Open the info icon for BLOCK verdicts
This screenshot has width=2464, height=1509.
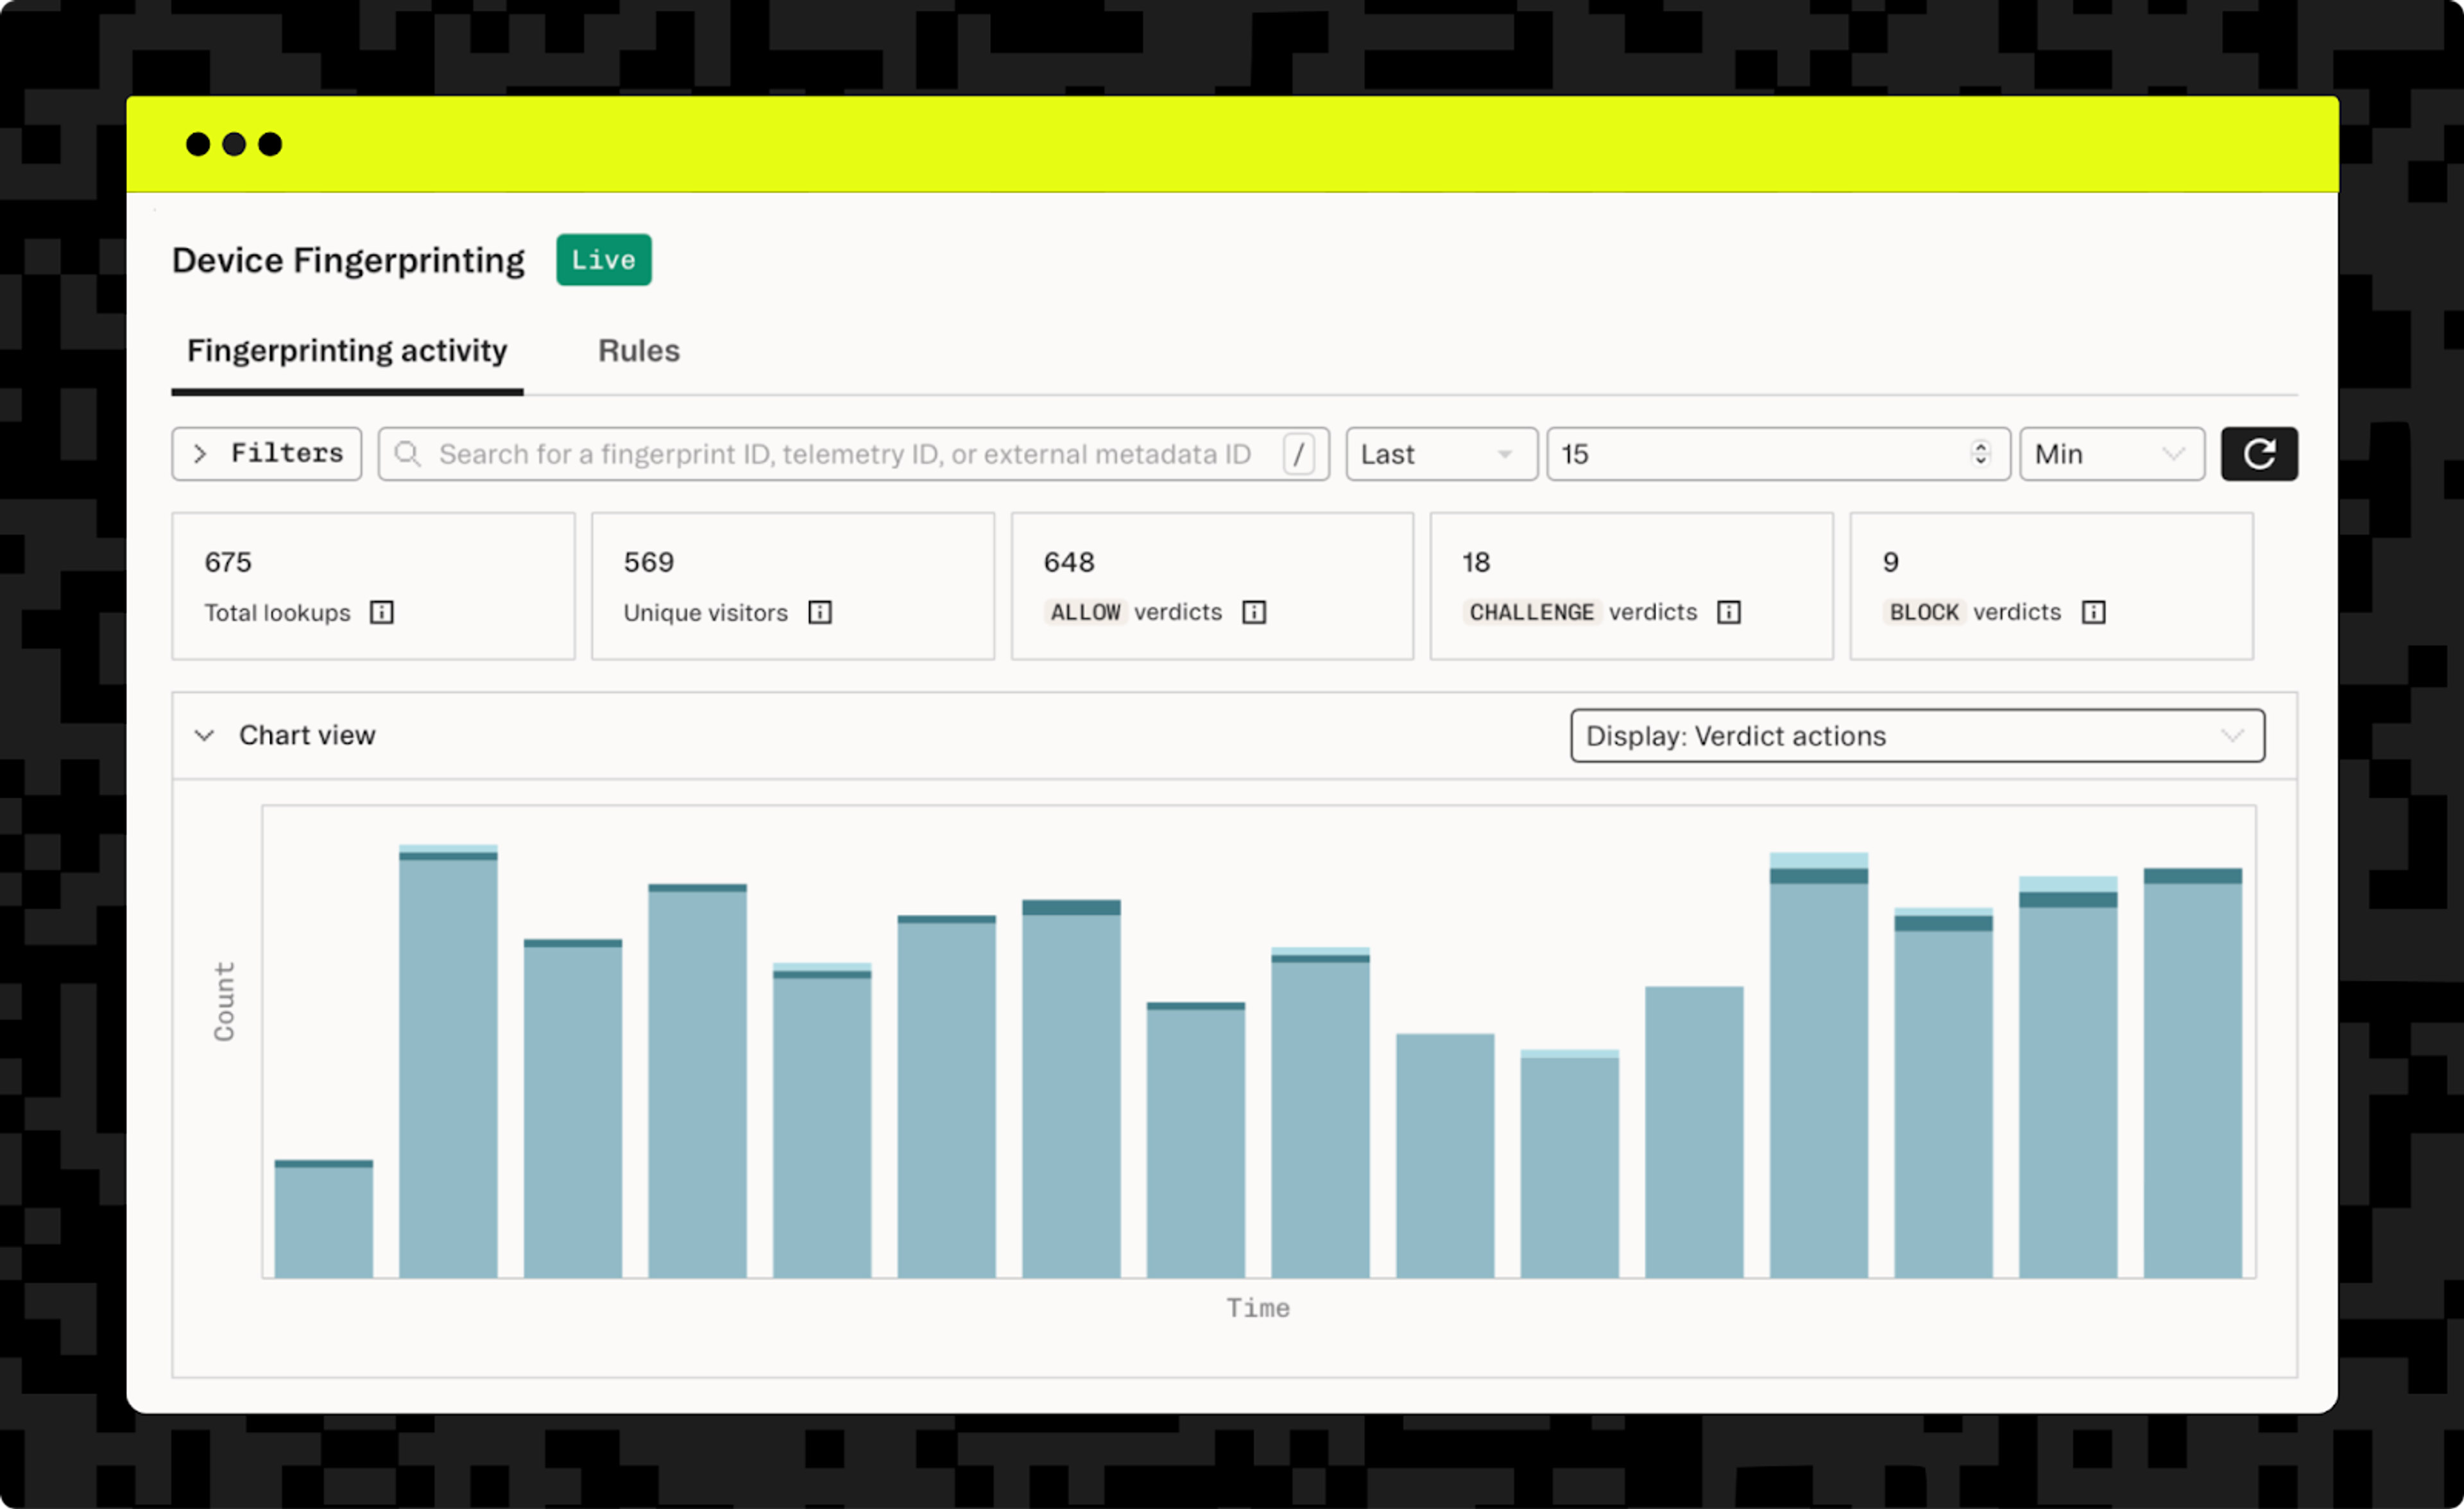point(2093,612)
